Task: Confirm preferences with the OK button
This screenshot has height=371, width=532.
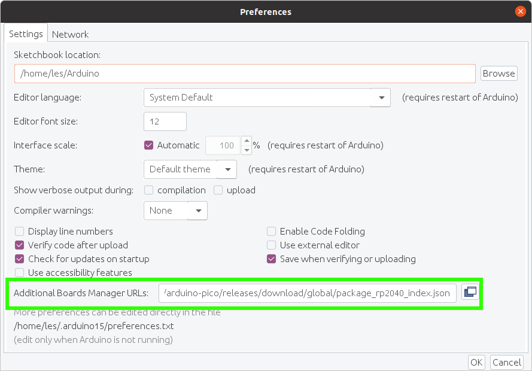Action: [476, 362]
